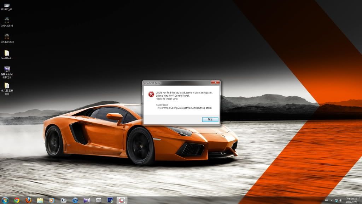Select the bottom Chinese-named desktop folder
This screenshot has width=362, height=204.
point(7,89)
